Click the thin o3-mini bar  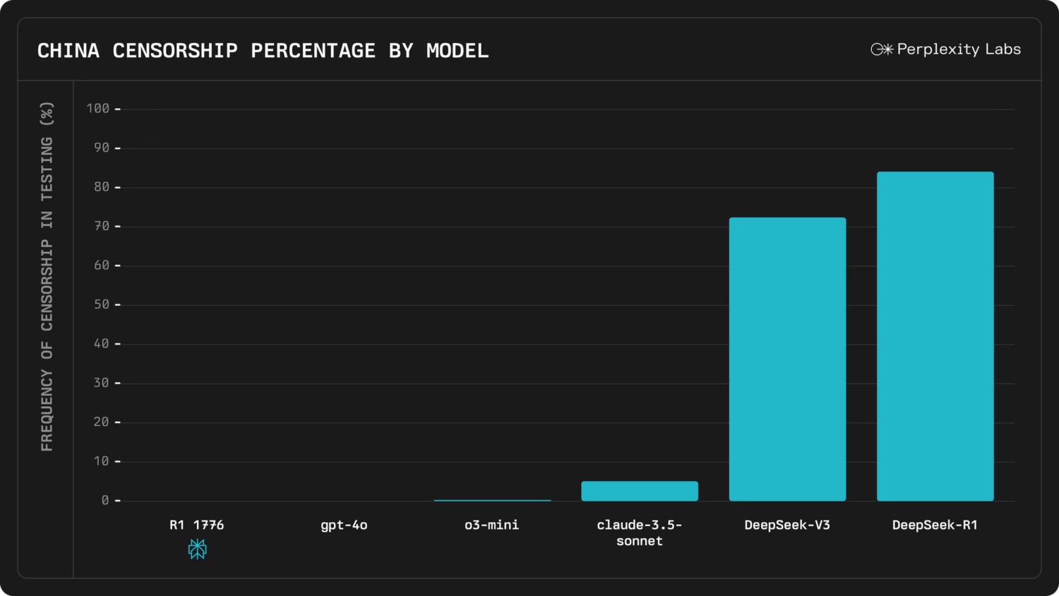(x=492, y=500)
